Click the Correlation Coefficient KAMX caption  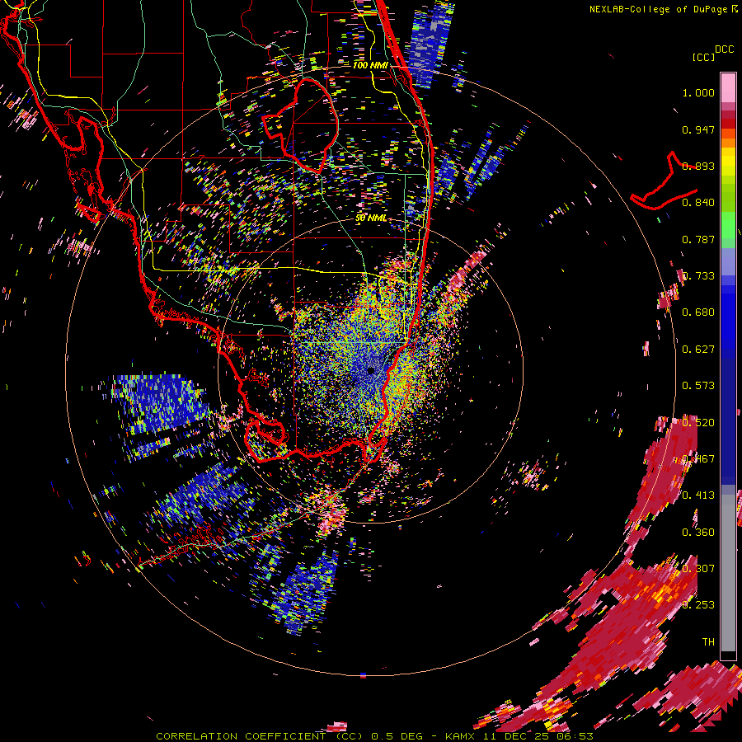pos(374,736)
